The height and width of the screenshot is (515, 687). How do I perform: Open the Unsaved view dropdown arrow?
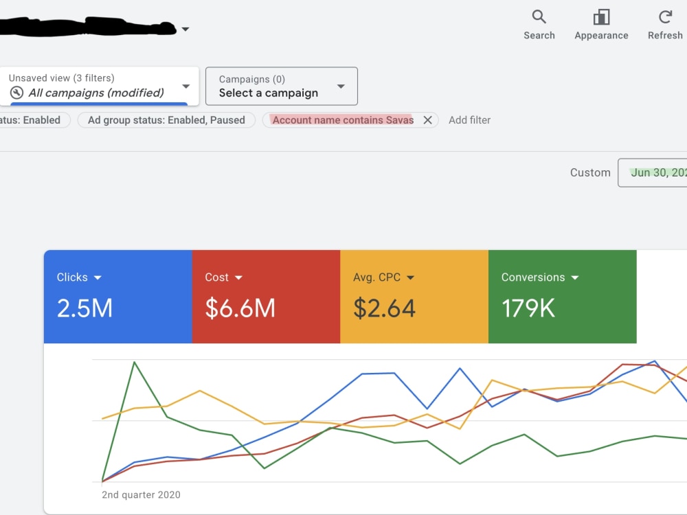185,87
